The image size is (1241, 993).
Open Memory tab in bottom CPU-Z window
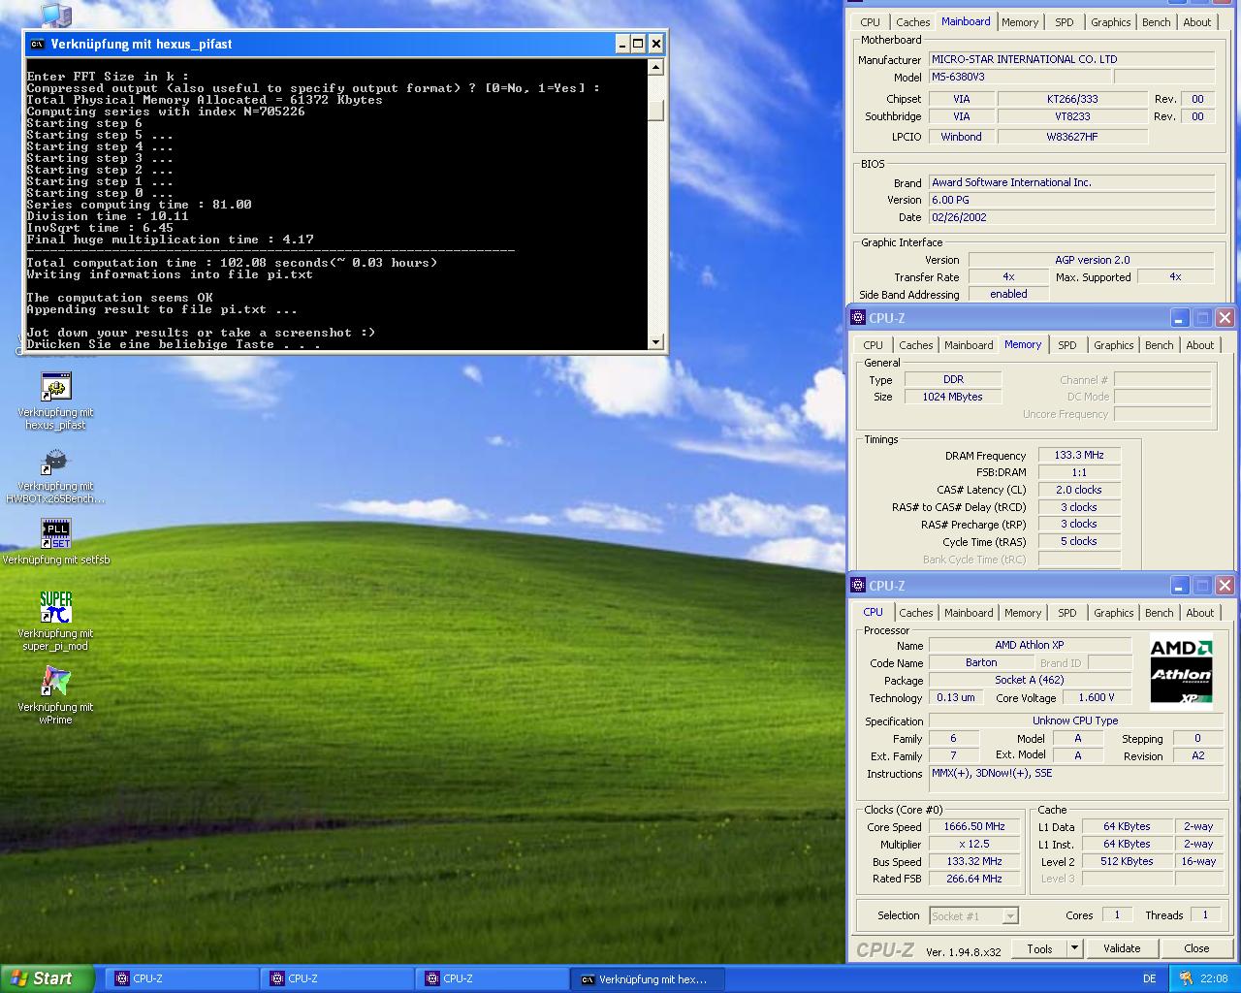[x=1023, y=613]
